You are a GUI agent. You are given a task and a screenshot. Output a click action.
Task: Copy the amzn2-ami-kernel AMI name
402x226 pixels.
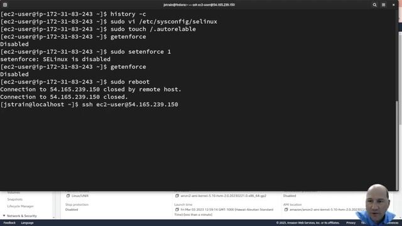click(x=177, y=195)
